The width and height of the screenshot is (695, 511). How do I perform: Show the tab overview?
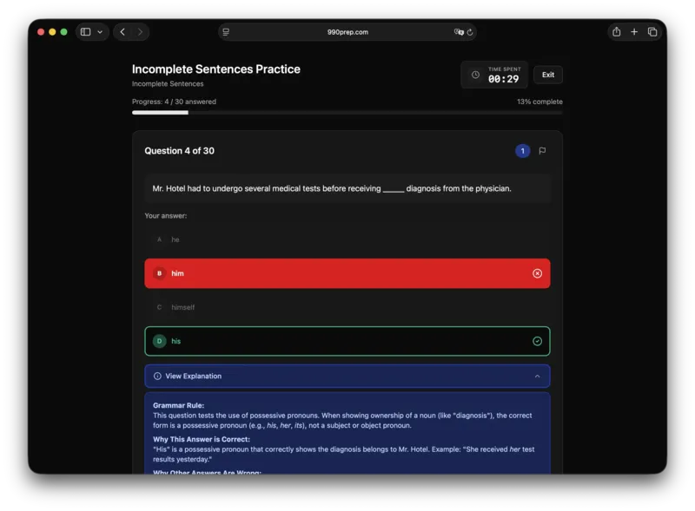(652, 32)
